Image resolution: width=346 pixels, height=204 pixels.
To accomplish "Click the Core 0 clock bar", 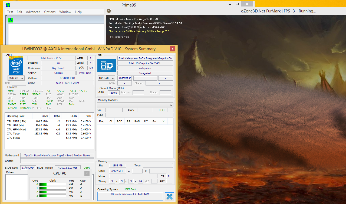I will pyautogui.click(x=53, y=185).
